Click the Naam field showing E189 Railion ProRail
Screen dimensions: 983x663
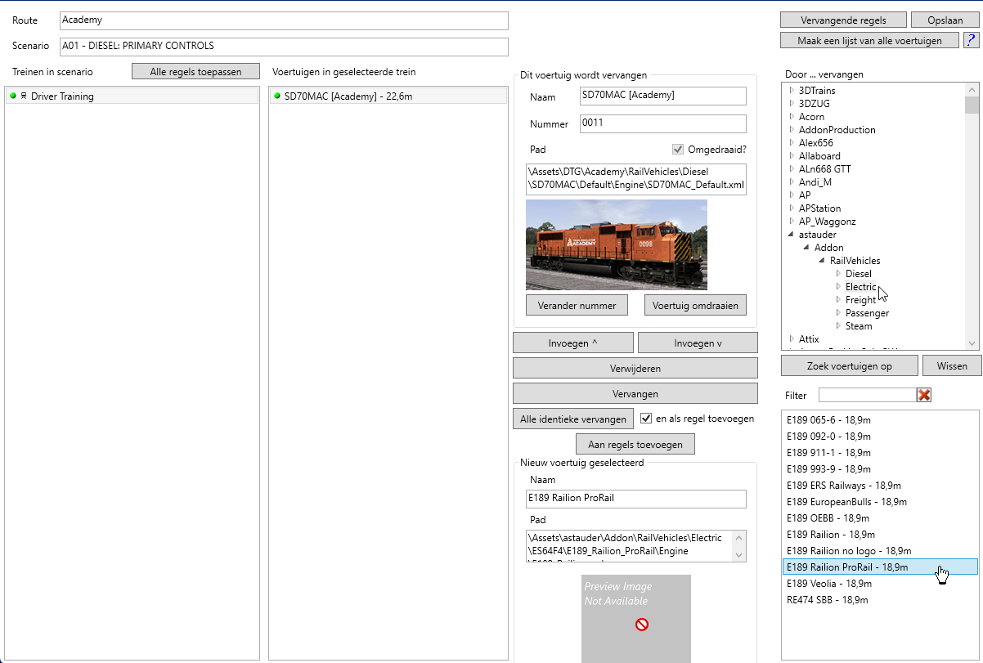[x=636, y=499]
